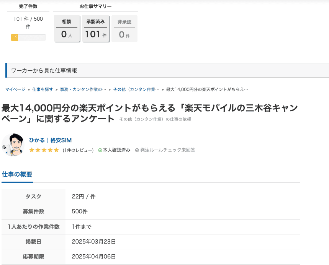
Task: Click the 1件まで per-person limit value
Action: click(x=82, y=227)
